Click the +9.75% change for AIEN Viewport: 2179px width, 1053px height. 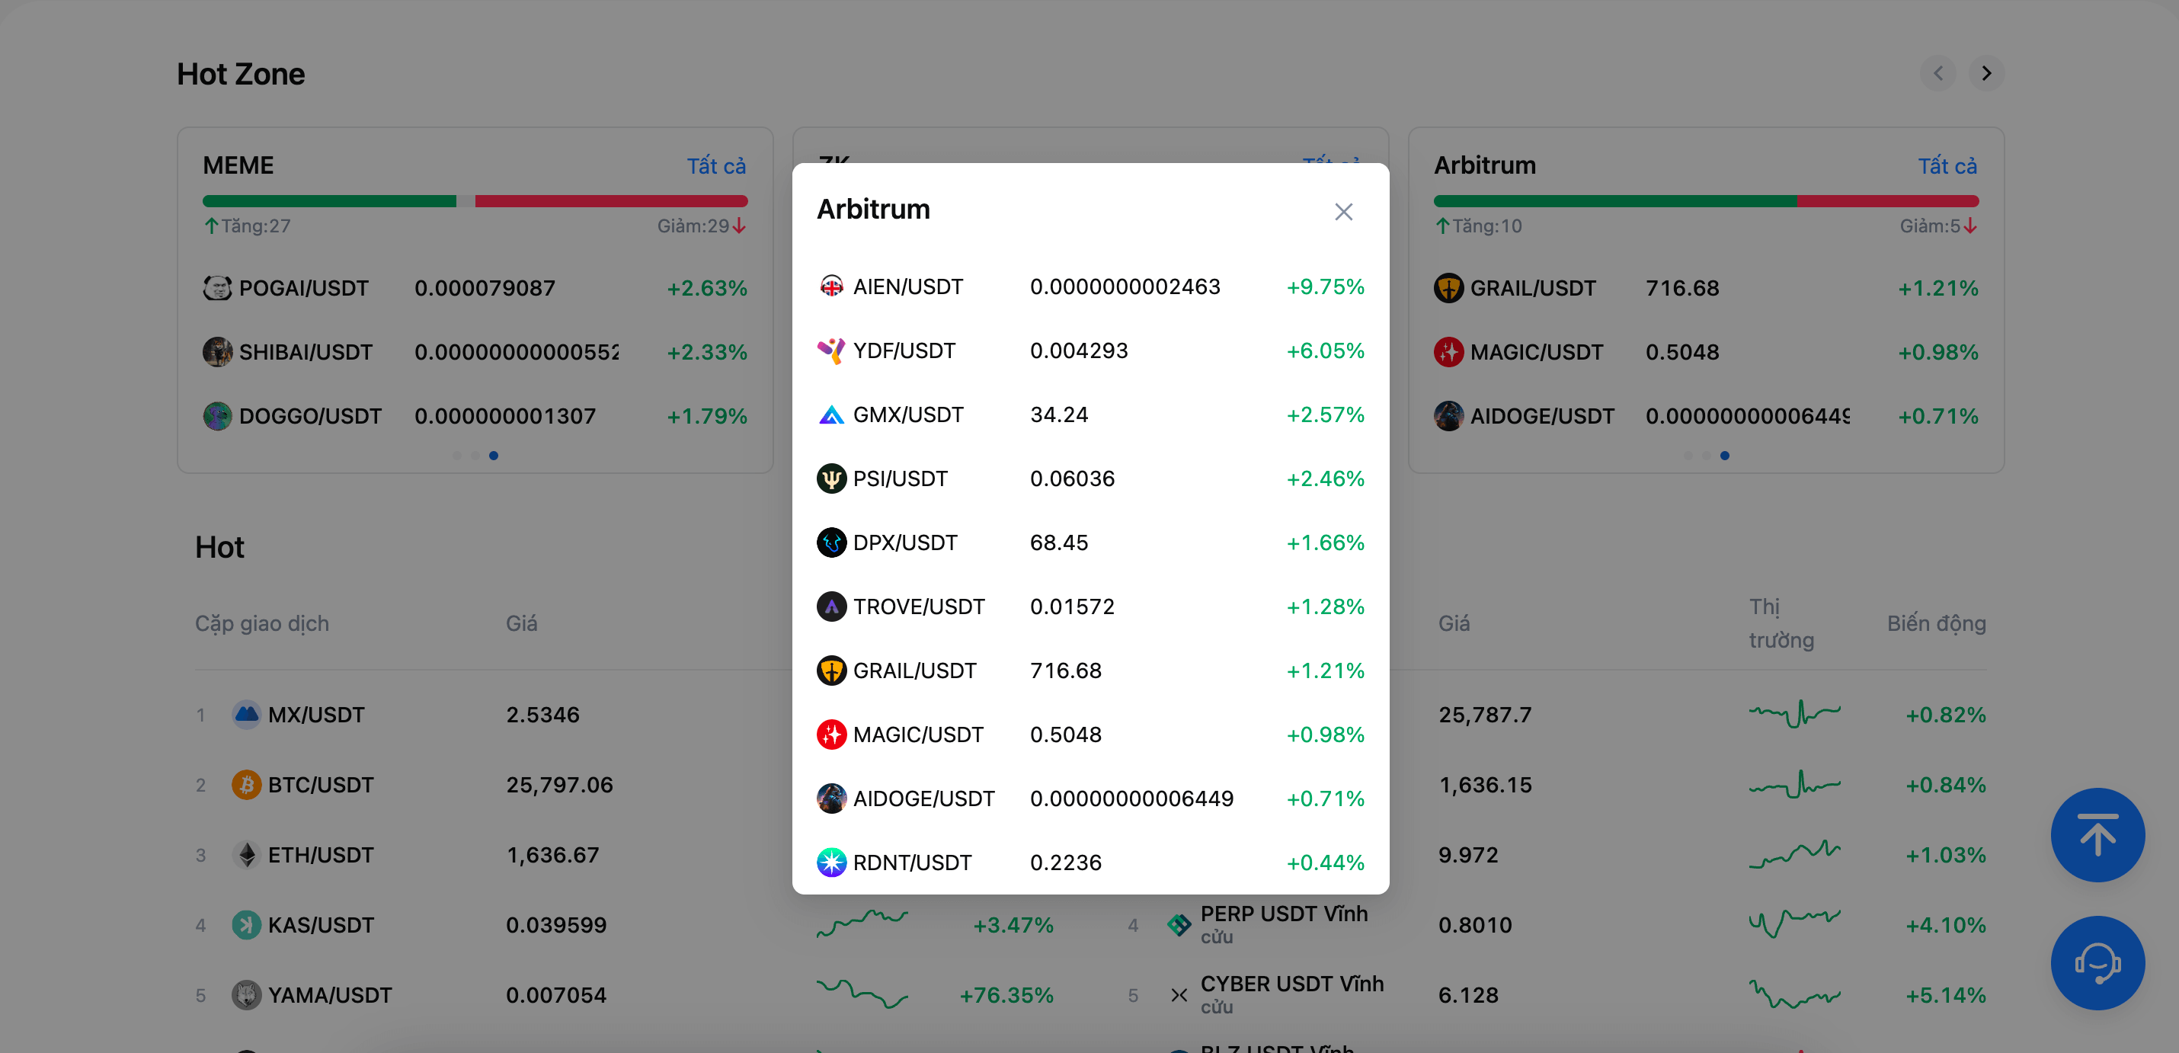tap(1326, 286)
